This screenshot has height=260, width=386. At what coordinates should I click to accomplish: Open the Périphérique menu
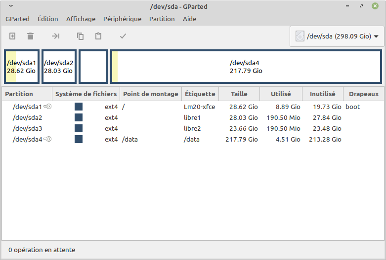tap(122, 19)
